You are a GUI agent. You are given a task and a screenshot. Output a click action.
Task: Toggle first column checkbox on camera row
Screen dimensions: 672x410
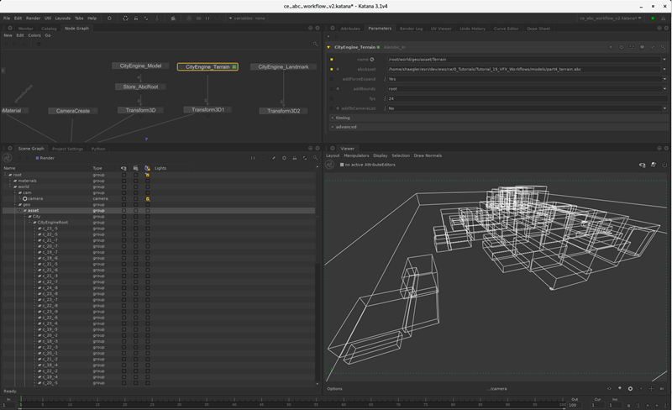pos(123,198)
